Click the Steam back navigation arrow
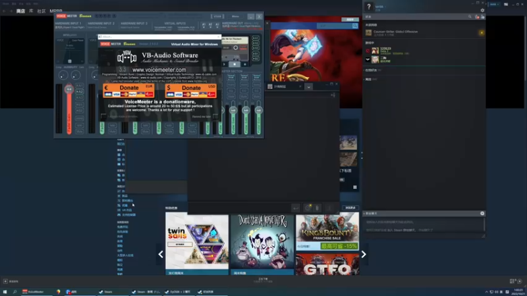The image size is (527, 296). [5, 11]
